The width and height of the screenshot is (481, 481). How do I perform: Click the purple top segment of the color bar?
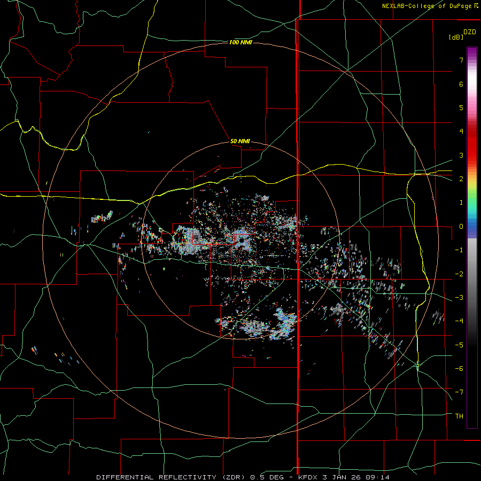click(472, 51)
